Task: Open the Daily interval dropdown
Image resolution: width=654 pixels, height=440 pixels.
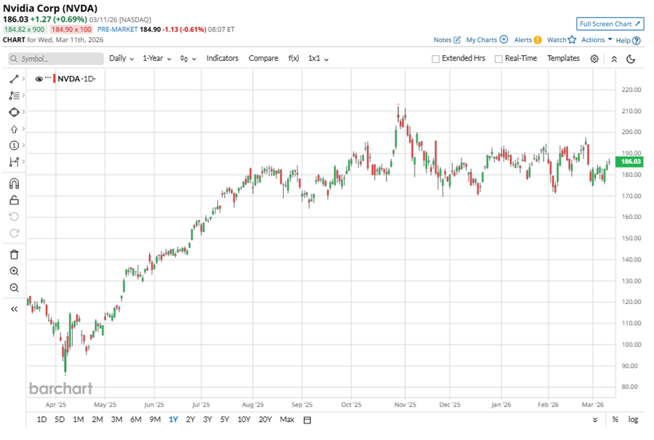Action: [x=122, y=59]
